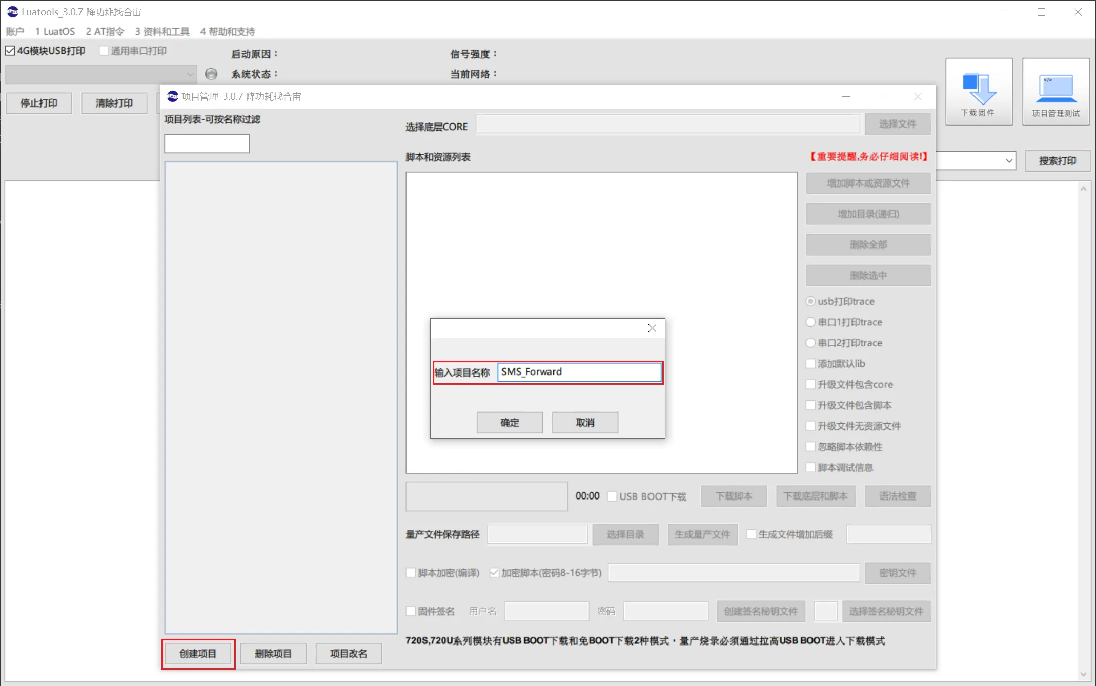Maximize the 项目管理 window
This screenshot has width=1096, height=686.
(x=881, y=96)
